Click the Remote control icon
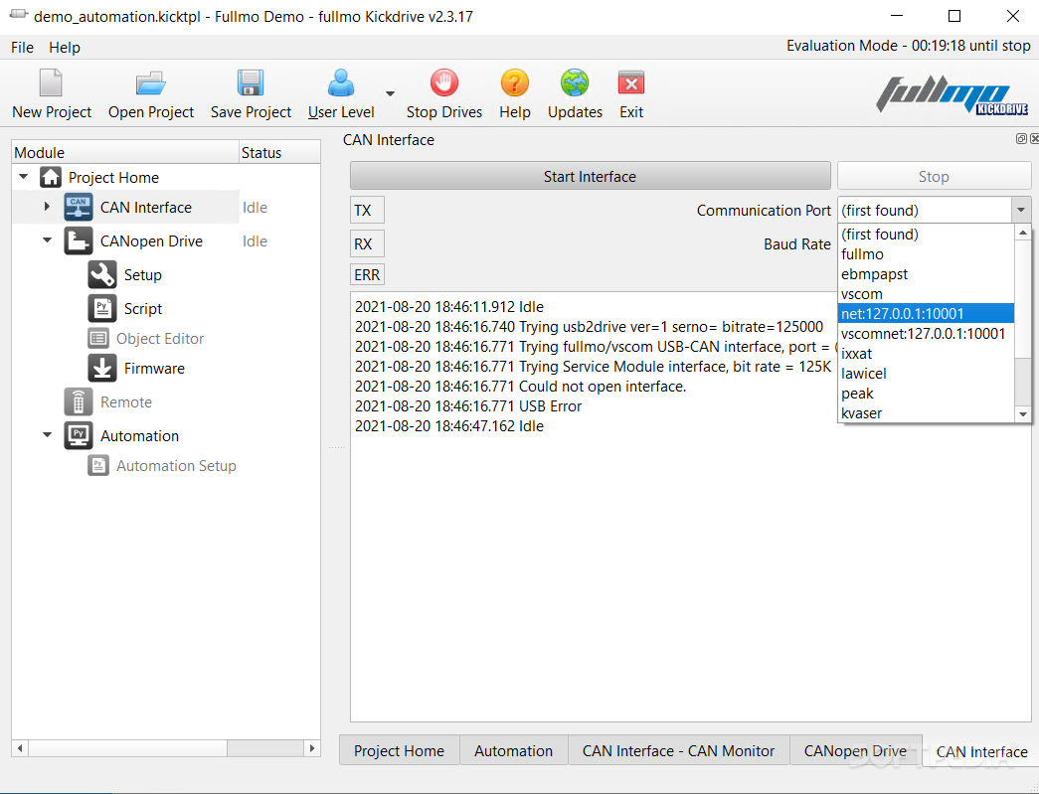Screen dimensions: 1039x794 [79, 401]
